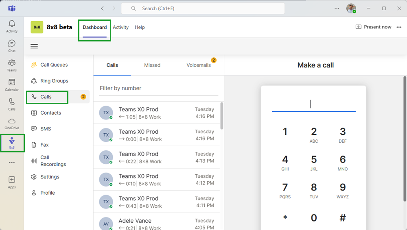Screen dimensions: 407x230
Task: Open the Fax section
Action: pyautogui.click(x=44, y=145)
